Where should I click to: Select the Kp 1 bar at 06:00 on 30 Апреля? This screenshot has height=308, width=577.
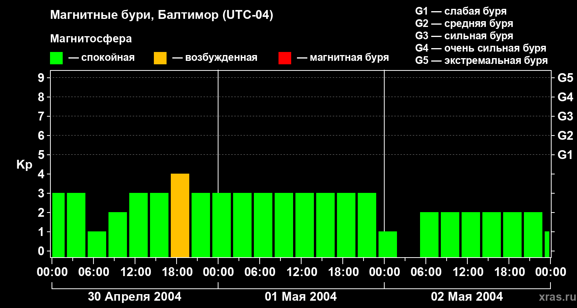click(97, 244)
